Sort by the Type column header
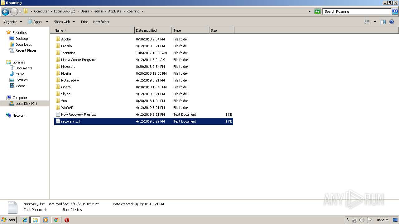 point(190,30)
